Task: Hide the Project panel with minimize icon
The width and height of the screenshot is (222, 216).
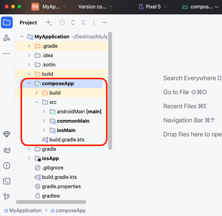Action: click(104, 22)
